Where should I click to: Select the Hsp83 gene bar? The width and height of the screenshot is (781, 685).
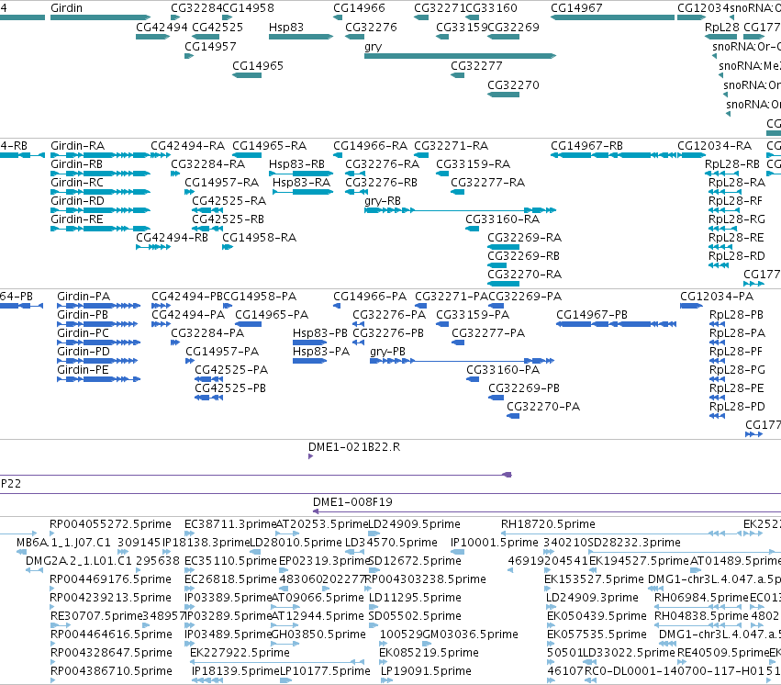301,37
